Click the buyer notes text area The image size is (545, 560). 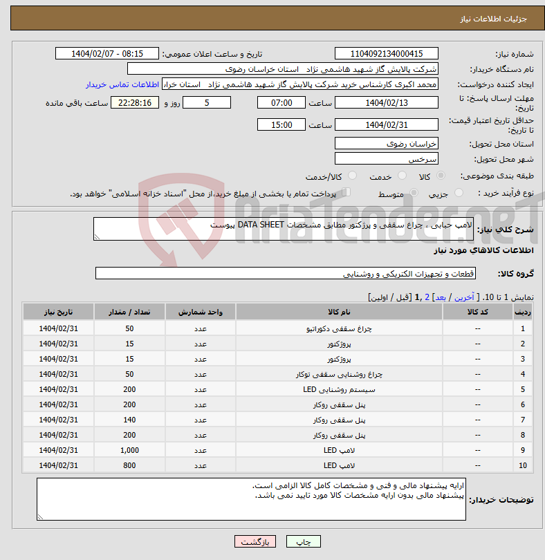pyautogui.click(x=251, y=499)
